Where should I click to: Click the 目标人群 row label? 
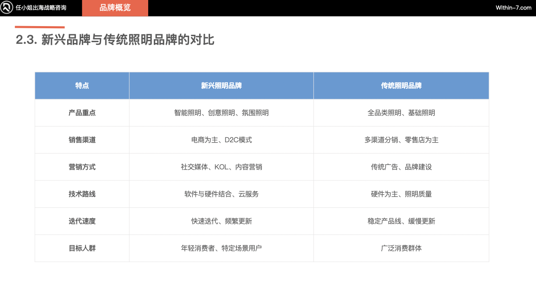pos(82,248)
